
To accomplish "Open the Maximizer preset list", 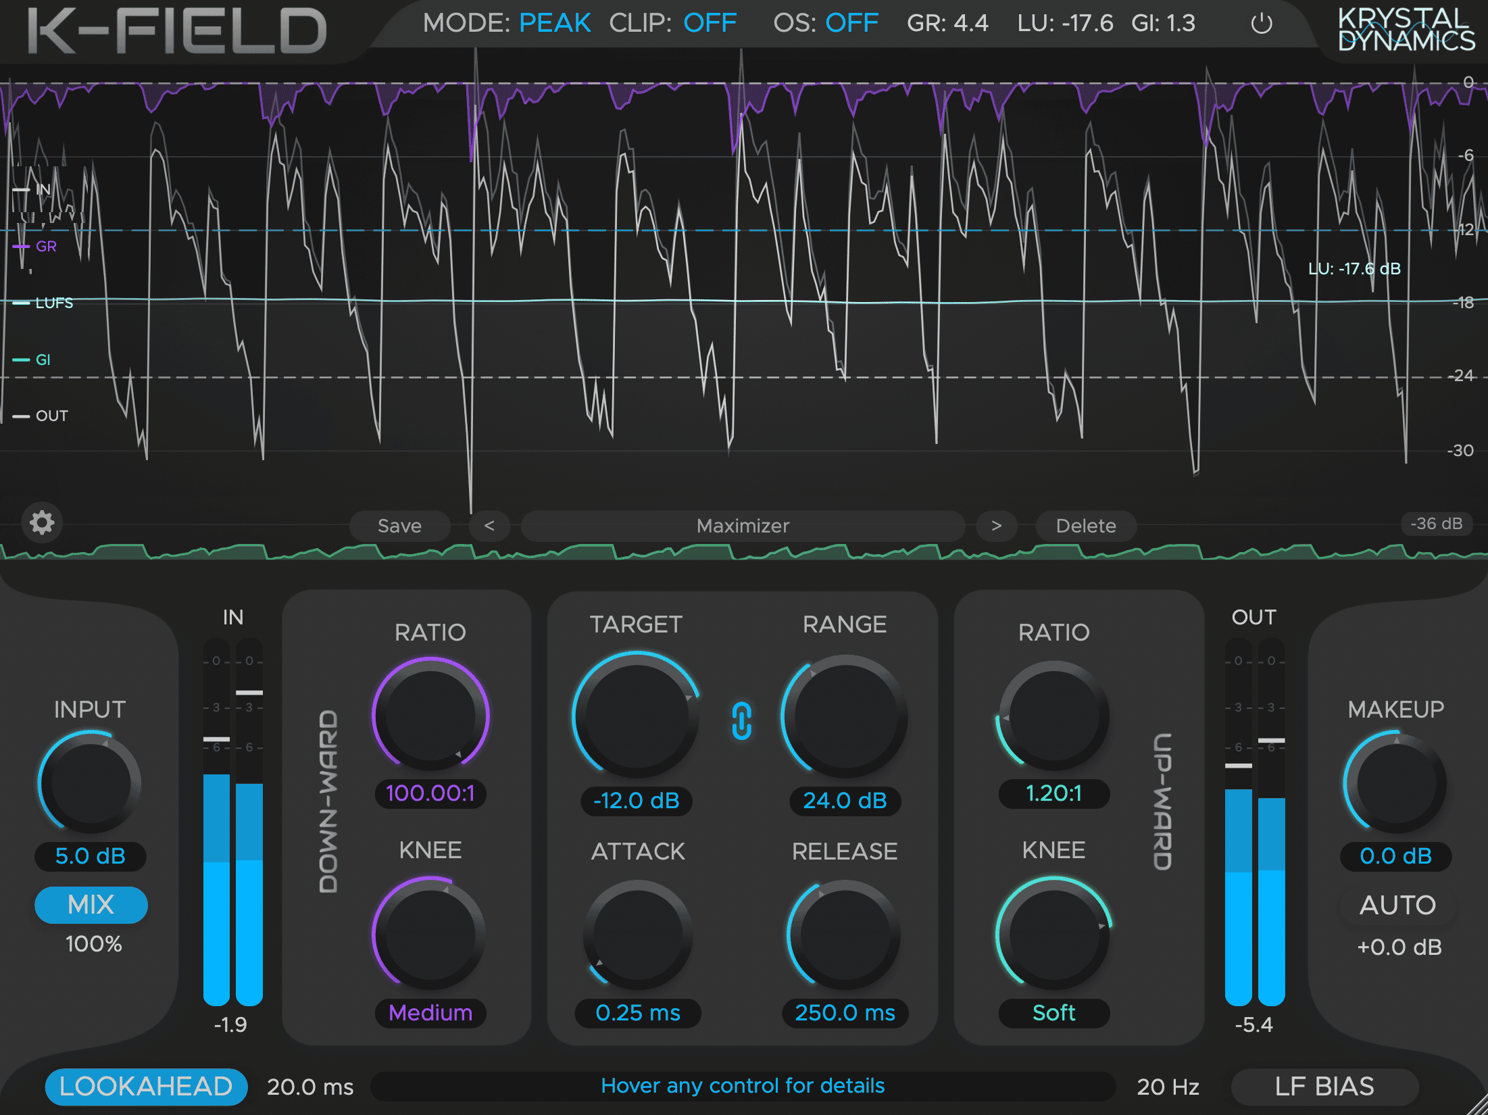I will point(743,526).
